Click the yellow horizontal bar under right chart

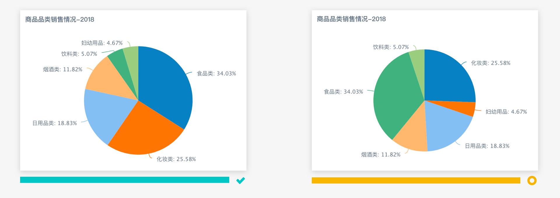[x=416, y=181]
